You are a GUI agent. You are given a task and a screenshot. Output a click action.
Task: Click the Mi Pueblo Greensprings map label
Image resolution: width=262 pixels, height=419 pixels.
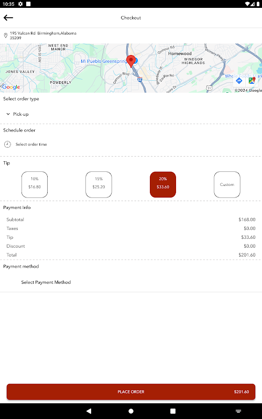pos(104,61)
